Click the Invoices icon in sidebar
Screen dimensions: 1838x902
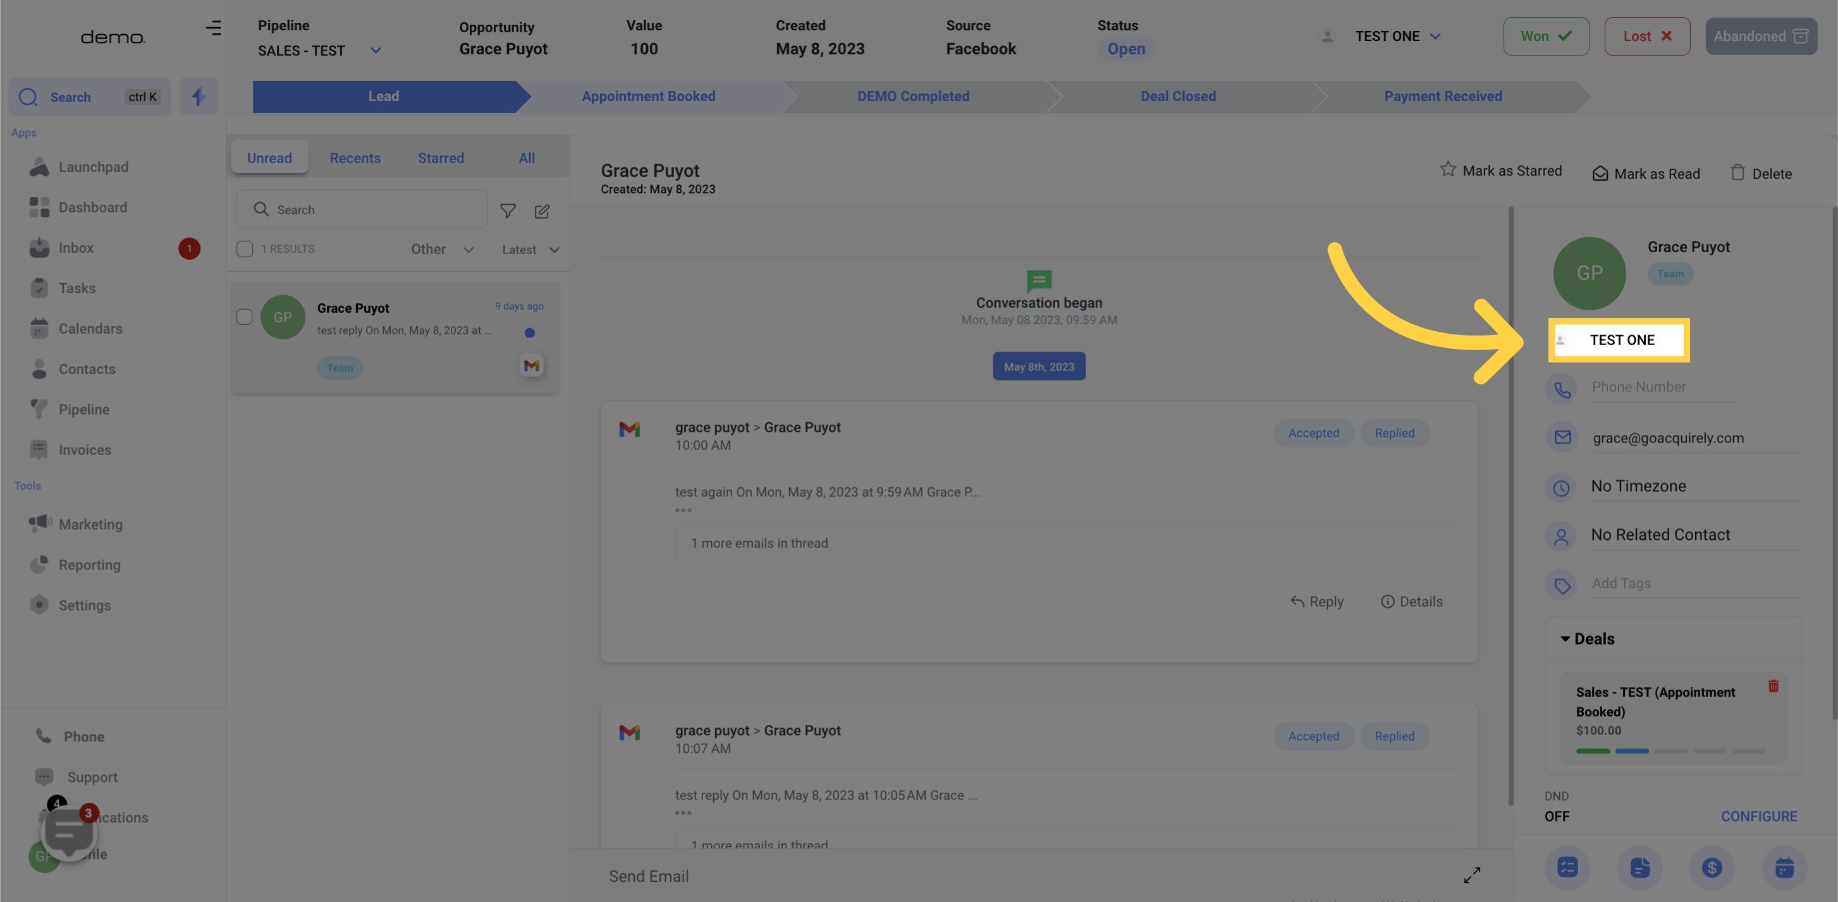pos(39,450)
